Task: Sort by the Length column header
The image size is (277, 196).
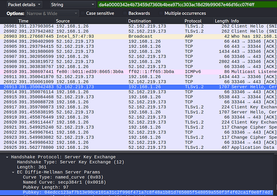Action: [221, 21]
